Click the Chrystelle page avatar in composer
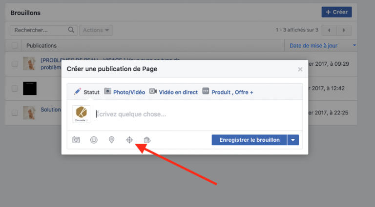This screenshot has width=375, height=207. 81,114
